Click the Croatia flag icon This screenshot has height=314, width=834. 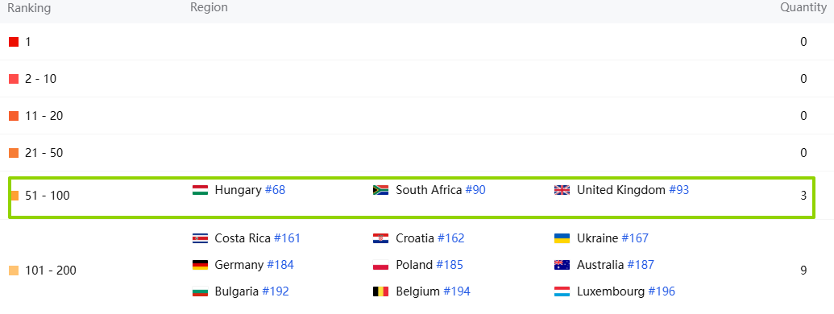[381, 238]
